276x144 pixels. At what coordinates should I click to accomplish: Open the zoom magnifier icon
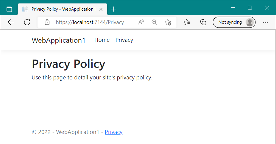pos(154,22)
